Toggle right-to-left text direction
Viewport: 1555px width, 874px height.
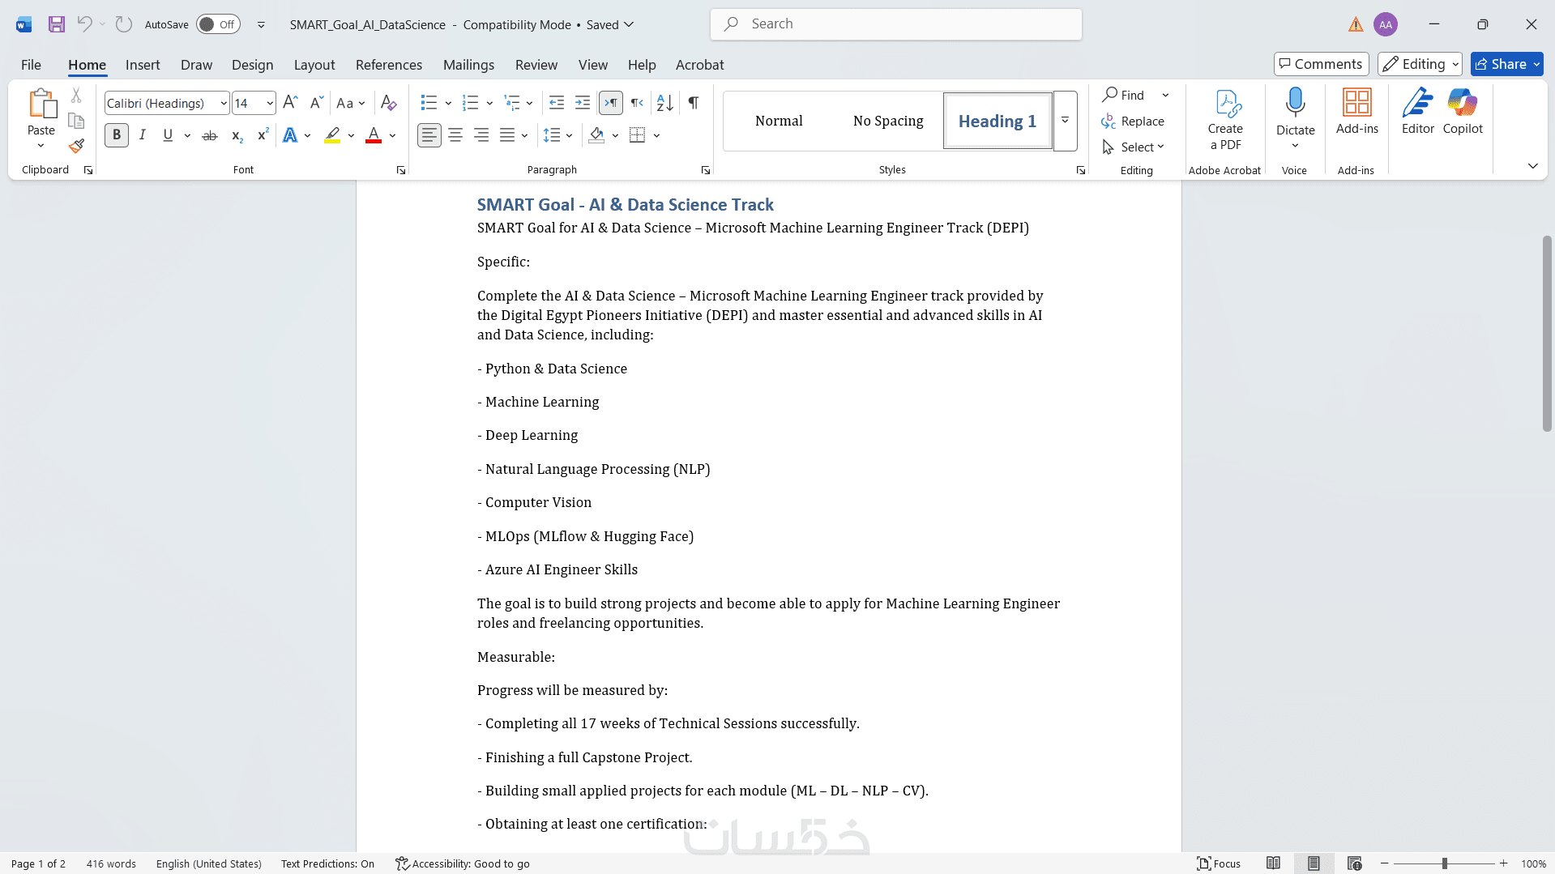point(638,103)
